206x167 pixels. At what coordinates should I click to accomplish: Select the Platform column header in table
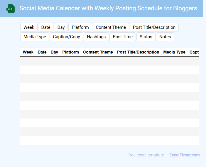pos(70,52)
